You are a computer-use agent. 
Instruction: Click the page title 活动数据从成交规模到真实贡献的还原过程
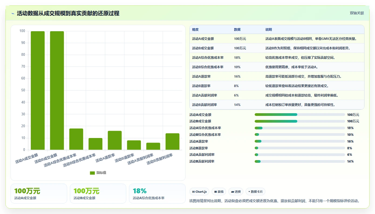[68, 13]
